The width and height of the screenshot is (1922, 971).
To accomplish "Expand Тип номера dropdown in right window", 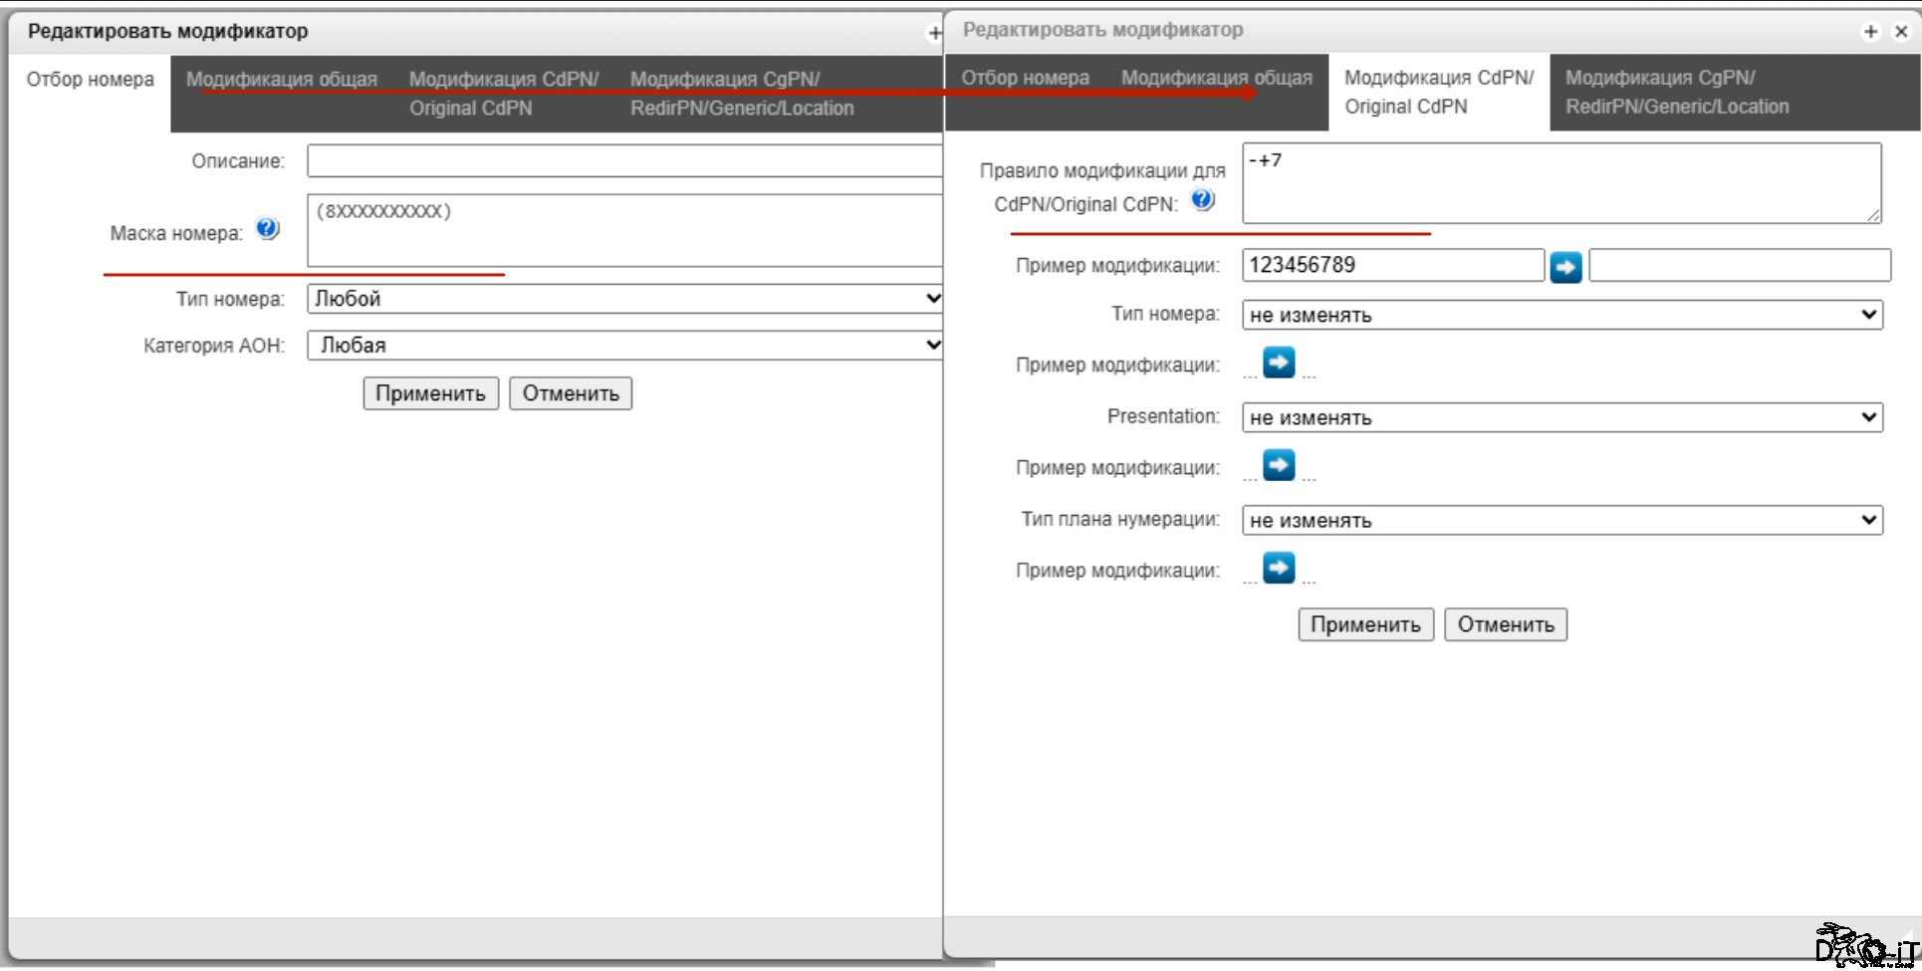I will [1562, 315].
